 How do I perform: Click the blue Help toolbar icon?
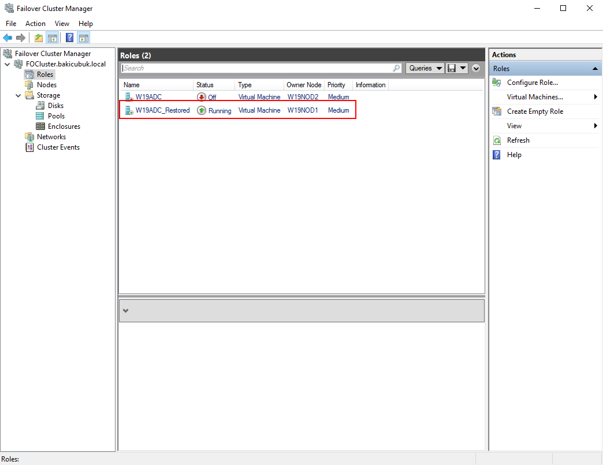coord(70,38)
